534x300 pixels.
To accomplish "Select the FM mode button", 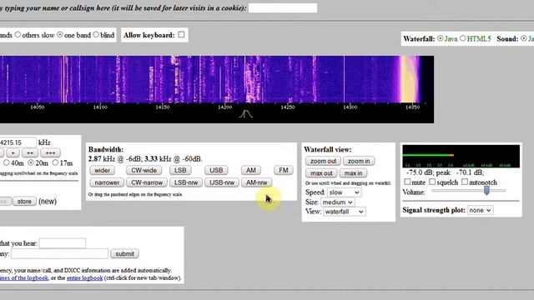I will pyautogui.click(x=284, y=170).
